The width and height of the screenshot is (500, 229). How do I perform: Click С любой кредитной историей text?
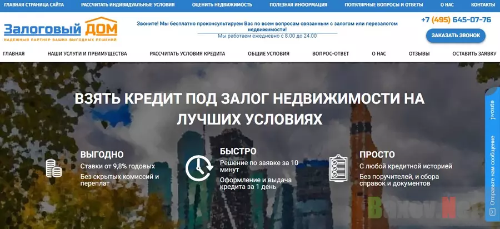pyautogui.click(x=406, y=166)
